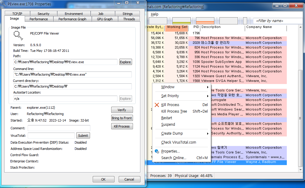Select the Spooler SubSystem App row
305x188 pixels.
[x=217, y=62]
